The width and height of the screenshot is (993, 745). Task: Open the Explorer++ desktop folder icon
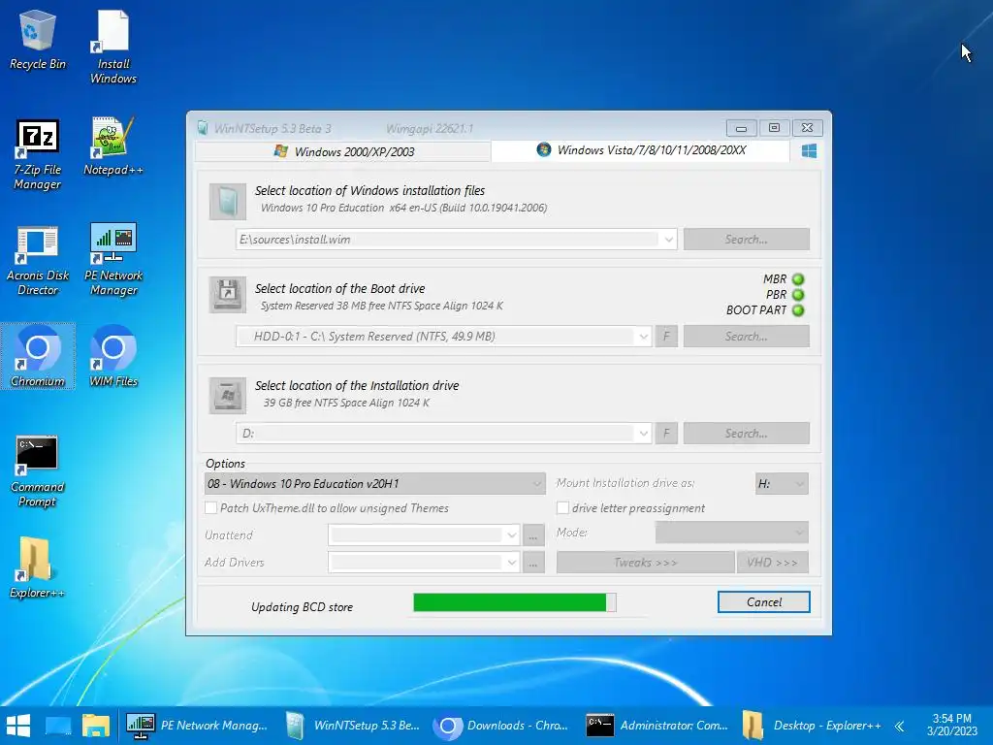click(x=38, y=567)
